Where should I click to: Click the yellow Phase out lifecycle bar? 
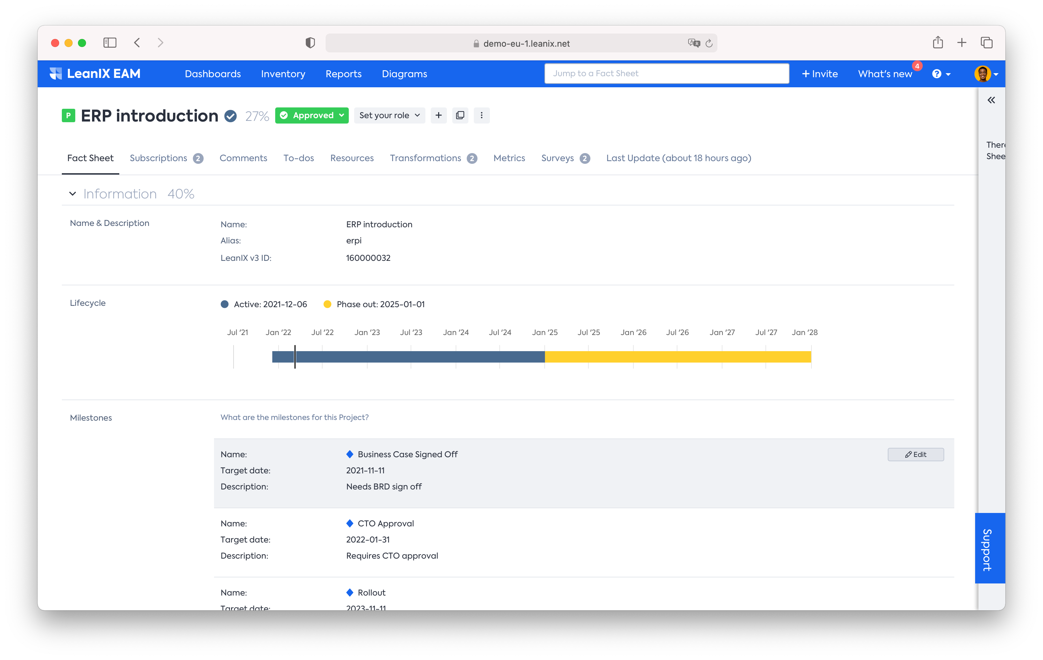[x=678, y=357]
